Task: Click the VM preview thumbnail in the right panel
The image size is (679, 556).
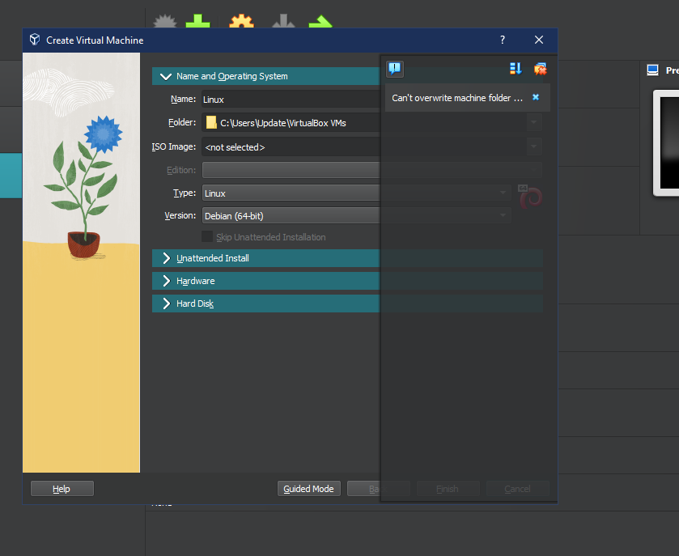Action: point(666,143)
